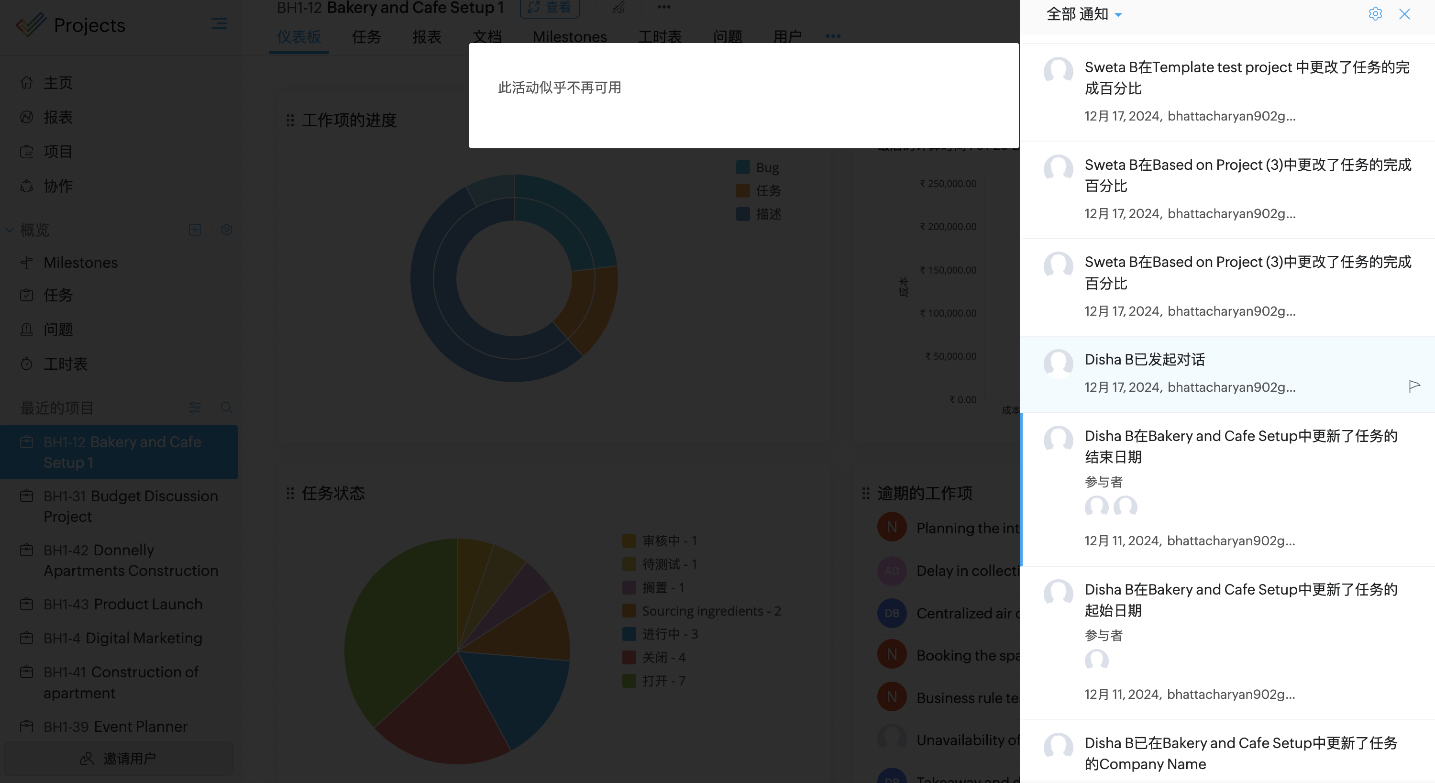Show more tabs via ellipsis
The height and width of the screenshot is (783, 1435).
(833, 37)
